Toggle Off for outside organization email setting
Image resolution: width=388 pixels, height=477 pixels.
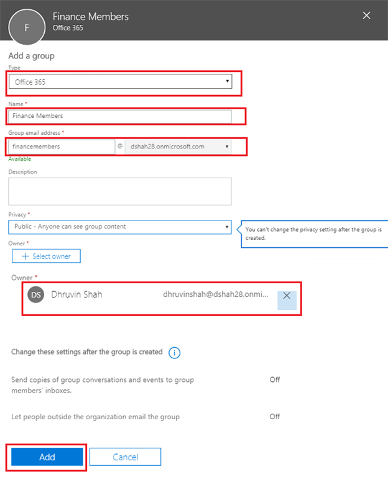(275, 417)
